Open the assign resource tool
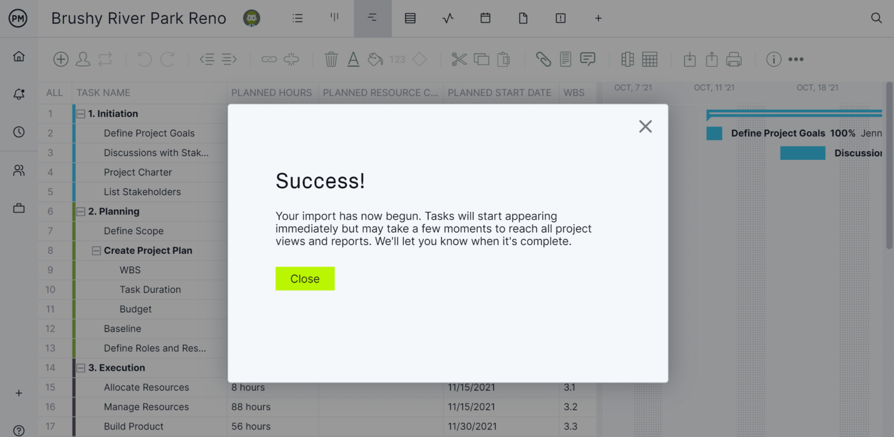The image size is (894, 437). click(x=83, y=59)
